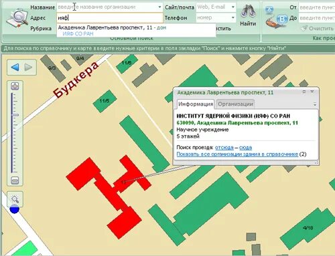Click building labeled 11/6 on map
Screen dimensions: 335x256
(126, 63)
